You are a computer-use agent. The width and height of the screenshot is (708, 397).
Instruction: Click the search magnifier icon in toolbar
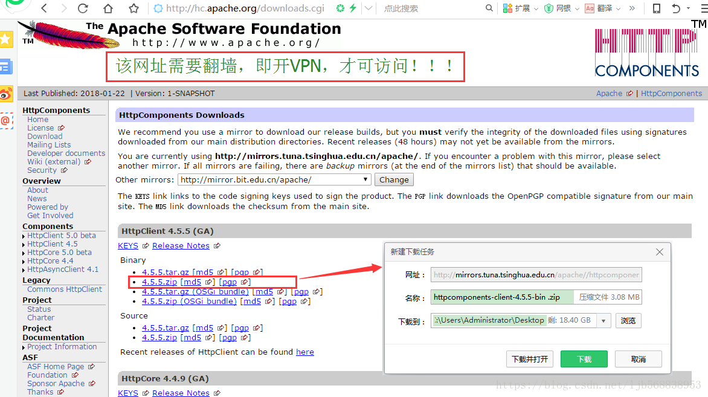[x=489, y=8]
